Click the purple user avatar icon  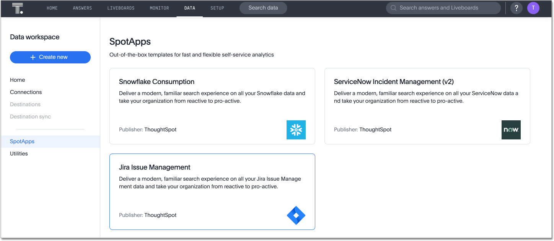(533, 8)
